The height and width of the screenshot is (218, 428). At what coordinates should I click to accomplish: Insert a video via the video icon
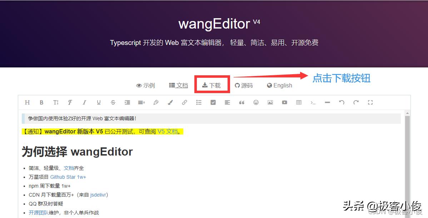[x=284, y=102]
